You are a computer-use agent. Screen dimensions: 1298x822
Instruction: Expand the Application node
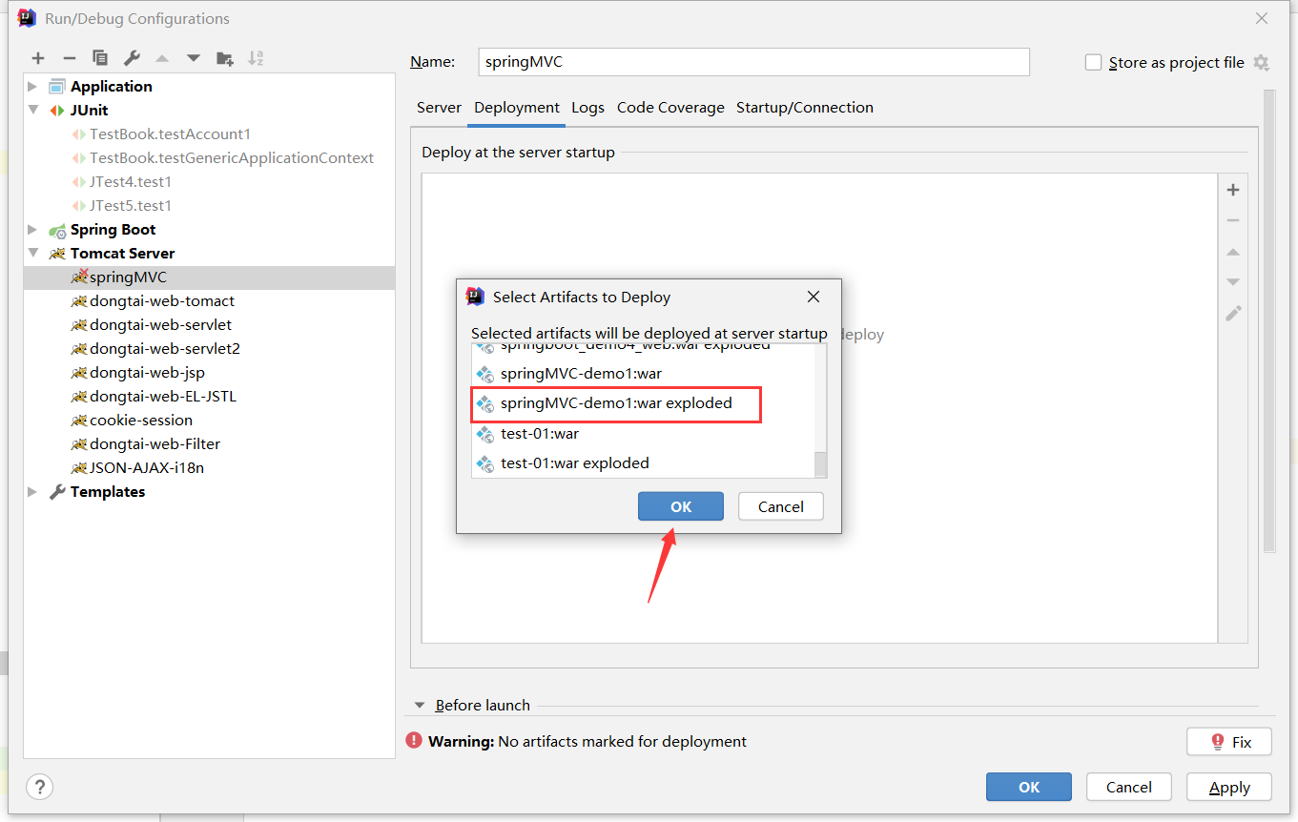click(x=32, y=86)
